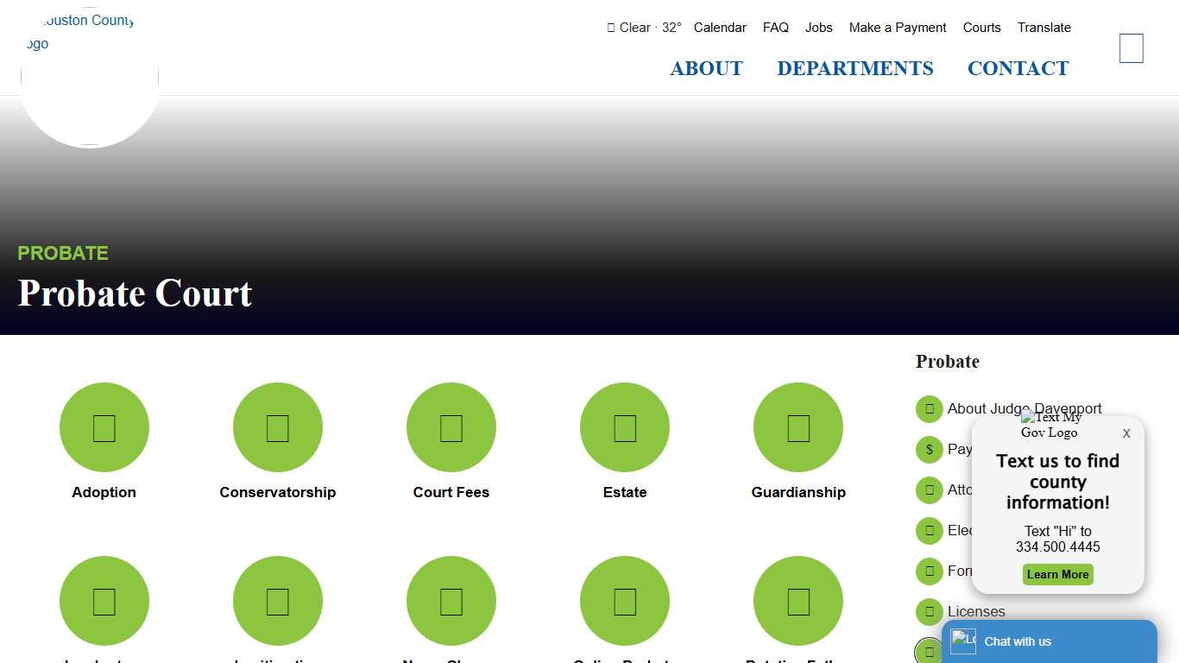Dismiss the Text My Gov popup
Screen dimensions: 1179x663
click(1126, 433)
